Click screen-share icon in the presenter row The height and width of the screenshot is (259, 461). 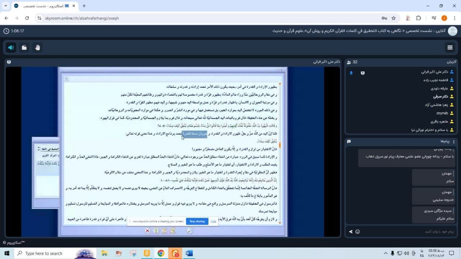pyautogui.click(x=363, y=73)
